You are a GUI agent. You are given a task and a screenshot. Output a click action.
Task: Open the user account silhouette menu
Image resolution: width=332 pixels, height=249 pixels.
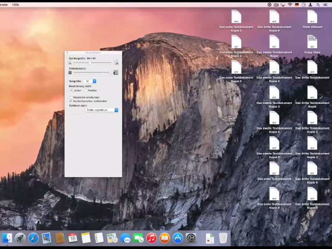[x=310, y=5]
